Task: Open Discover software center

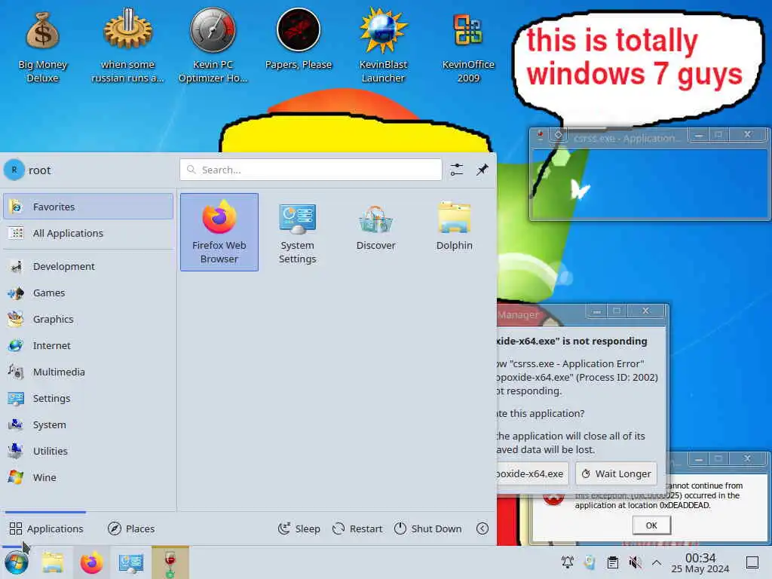Action: pyautogui.click(x=375, y=226)
